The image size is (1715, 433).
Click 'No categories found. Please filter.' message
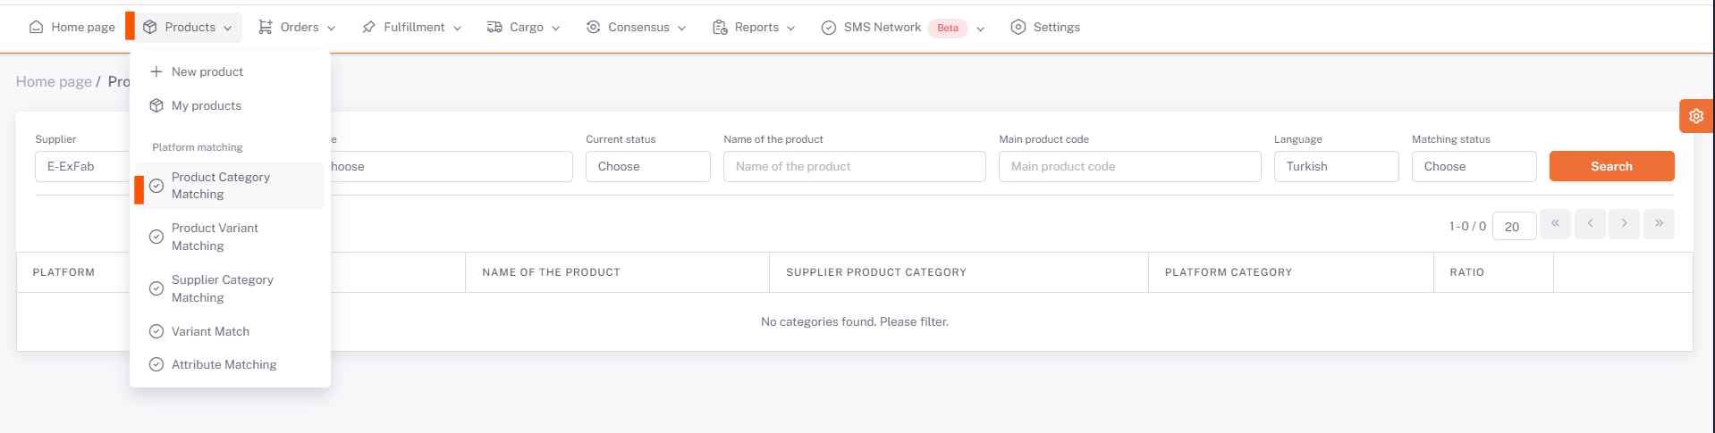click(855, 321)
